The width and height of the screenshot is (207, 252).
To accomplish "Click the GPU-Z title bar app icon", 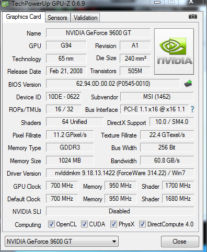I will (x=5, y=3).
